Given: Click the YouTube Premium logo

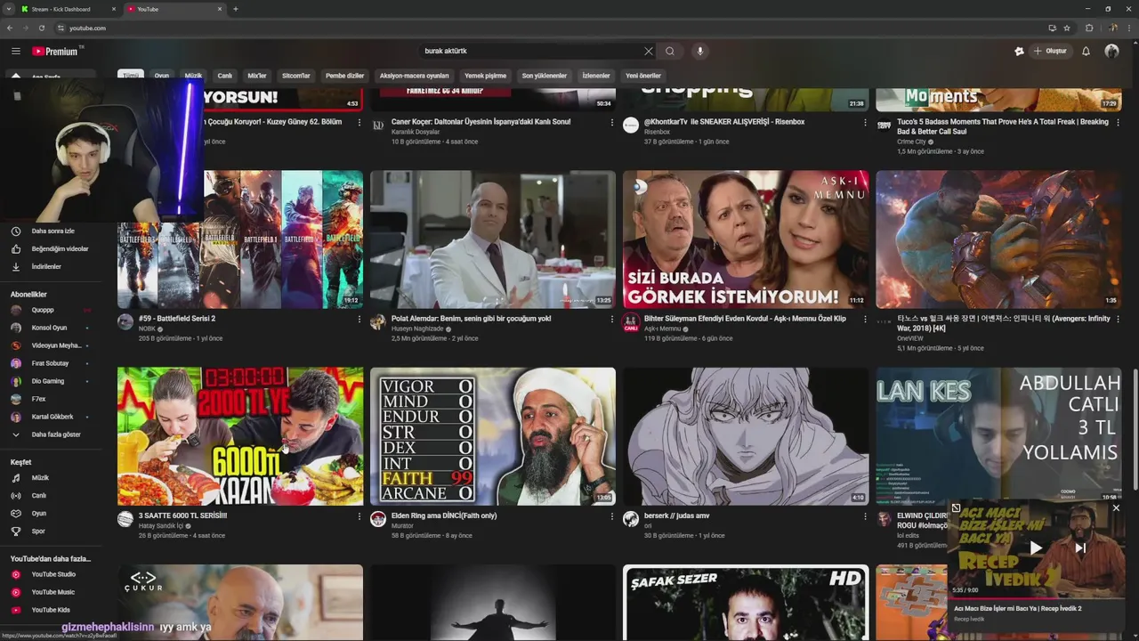Looking at the screenshot, I should [56, 51].
